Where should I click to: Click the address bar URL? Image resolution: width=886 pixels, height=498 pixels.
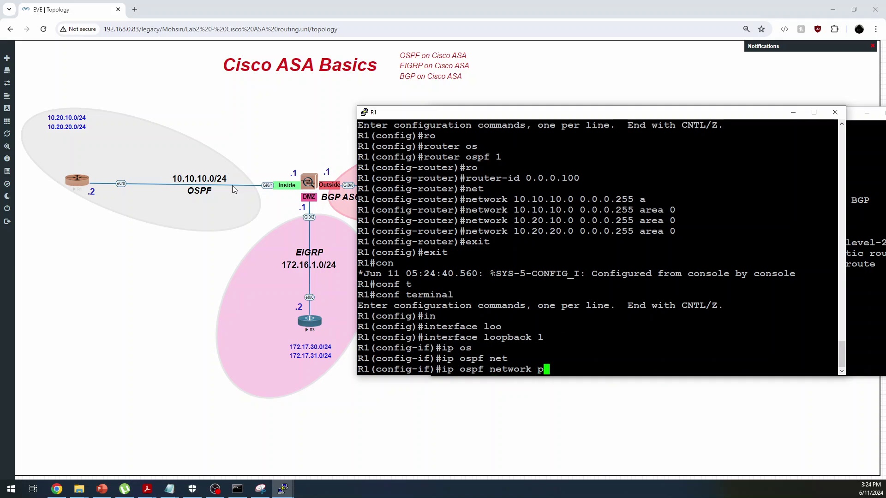(x=220, y=29)
